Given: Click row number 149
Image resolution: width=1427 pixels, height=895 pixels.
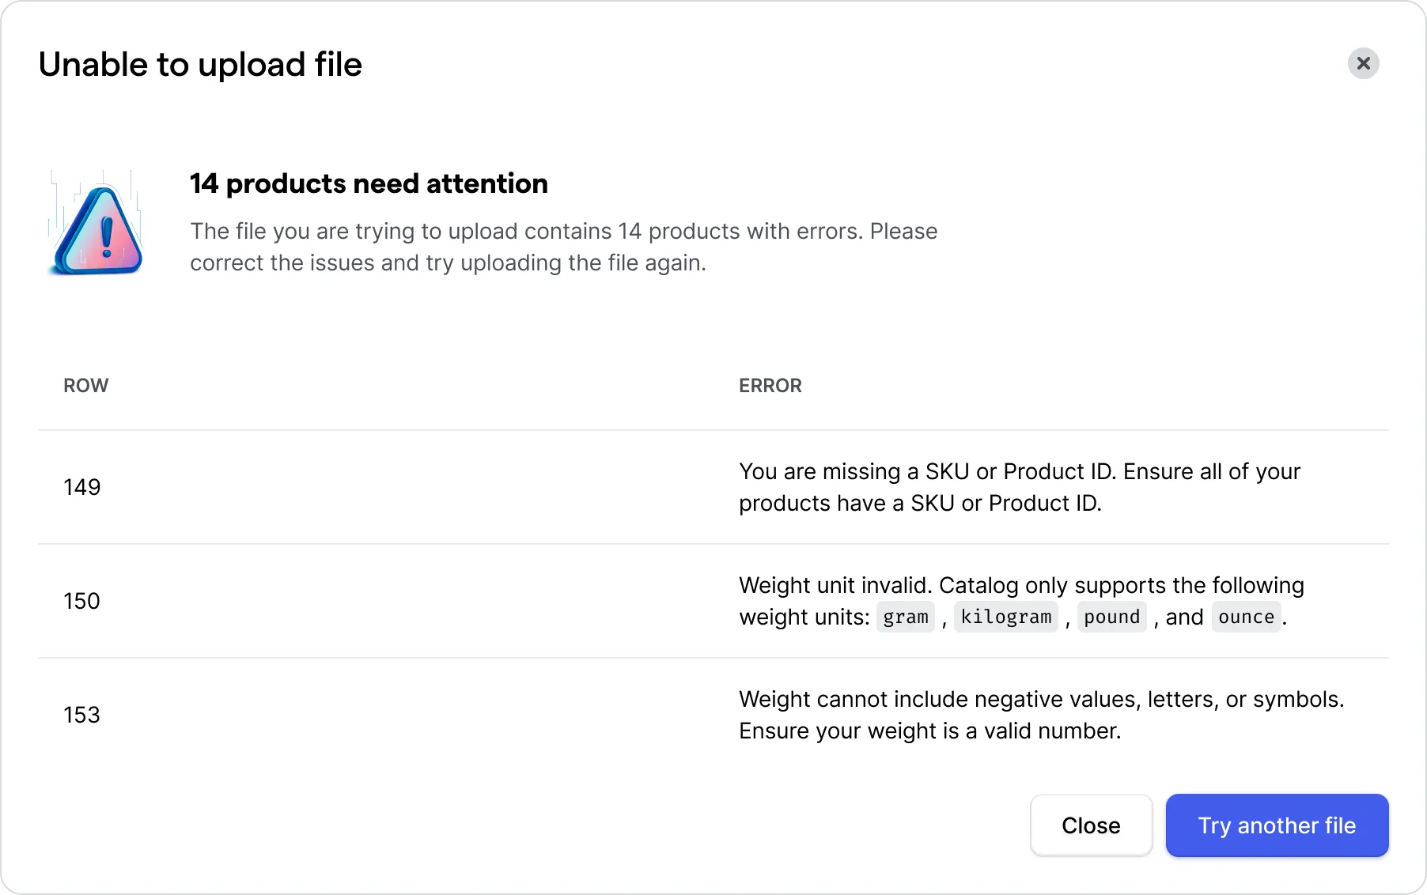Looking at the screenshot, I should point(82,487).
